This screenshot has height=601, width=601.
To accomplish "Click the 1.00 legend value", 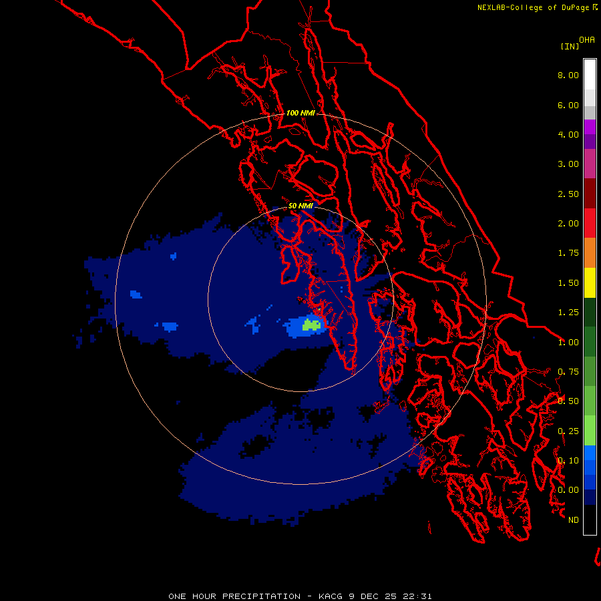I will tap(568, 343).
